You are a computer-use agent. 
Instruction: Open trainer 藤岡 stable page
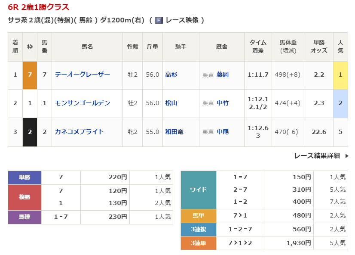click(223, 75)
